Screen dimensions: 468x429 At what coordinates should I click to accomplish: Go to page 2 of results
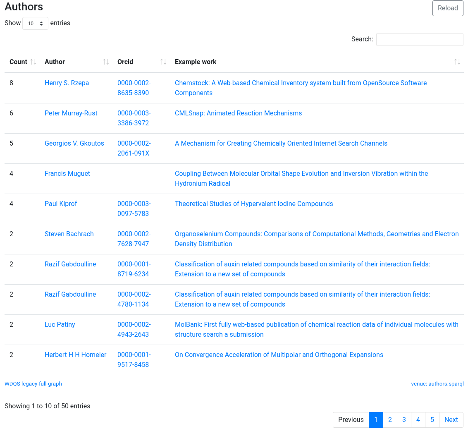tap(390, 420)
